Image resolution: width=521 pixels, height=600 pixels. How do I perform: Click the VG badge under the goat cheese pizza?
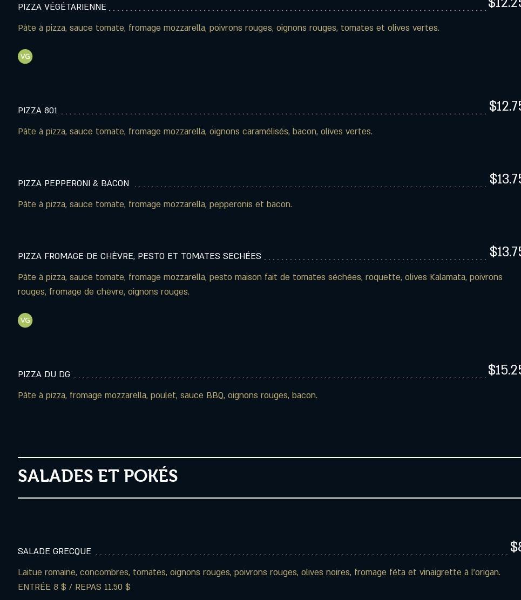[25, 321]
